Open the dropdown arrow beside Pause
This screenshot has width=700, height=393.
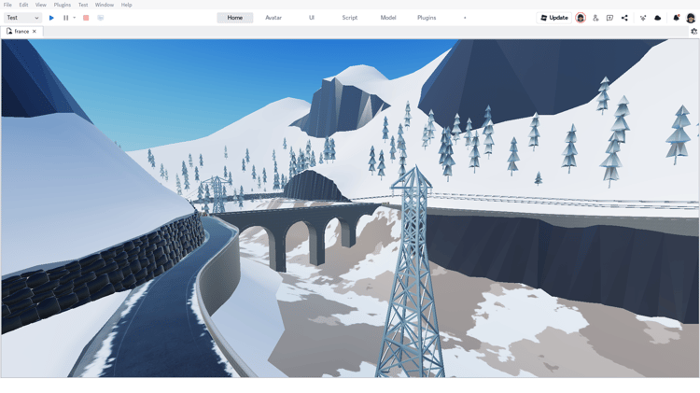[x=74, y=18]
